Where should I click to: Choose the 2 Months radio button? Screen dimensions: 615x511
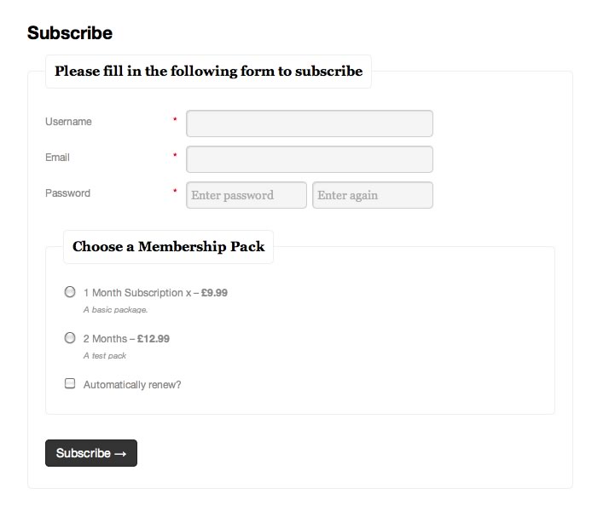tap(70, 338)
